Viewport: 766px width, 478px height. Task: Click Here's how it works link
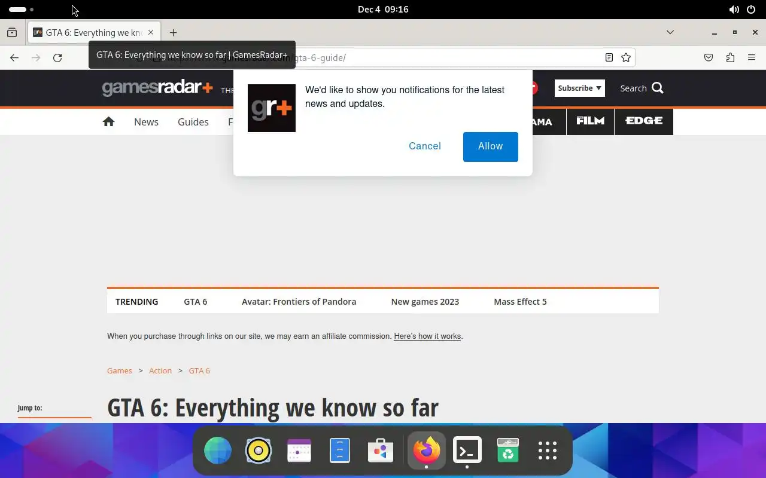(427, 336)
